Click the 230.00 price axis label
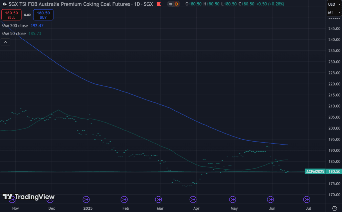The height and width of the screenshot is (212, 342). click(334, 62)
